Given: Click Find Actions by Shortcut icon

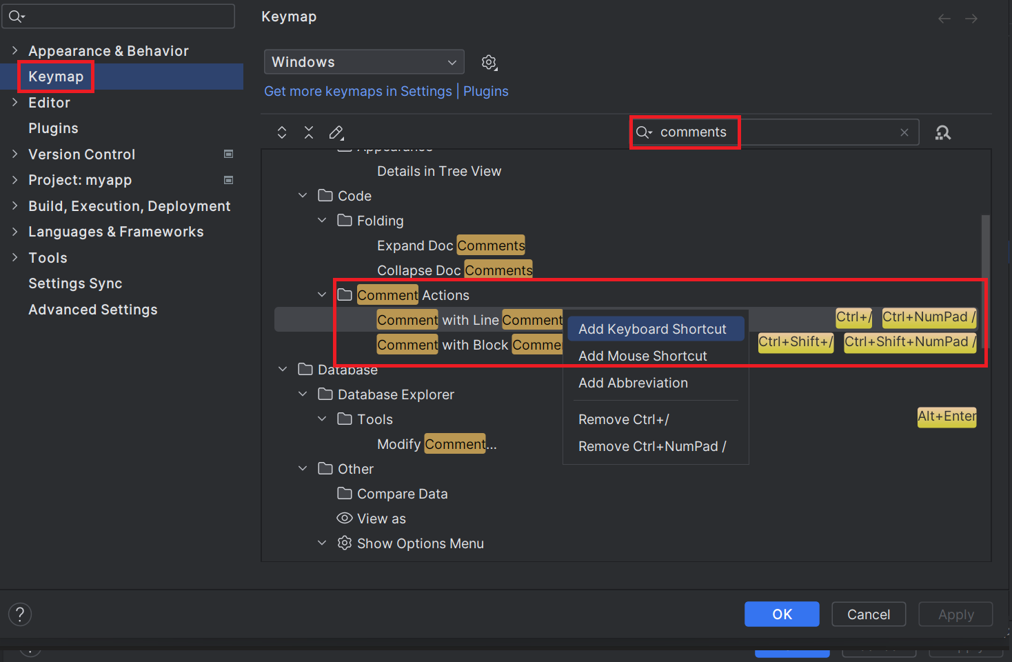Looking at the screenshot, I should pyautogui.click(x=942, y=132).
